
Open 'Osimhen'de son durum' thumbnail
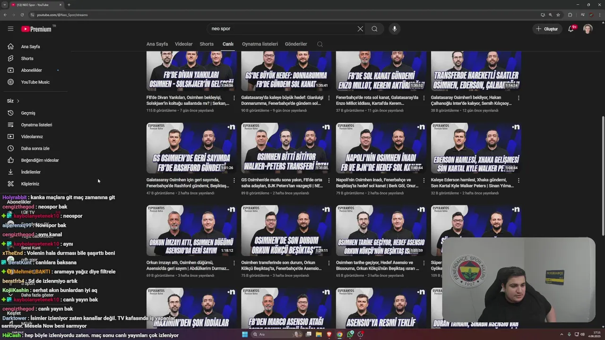(286, 231)
